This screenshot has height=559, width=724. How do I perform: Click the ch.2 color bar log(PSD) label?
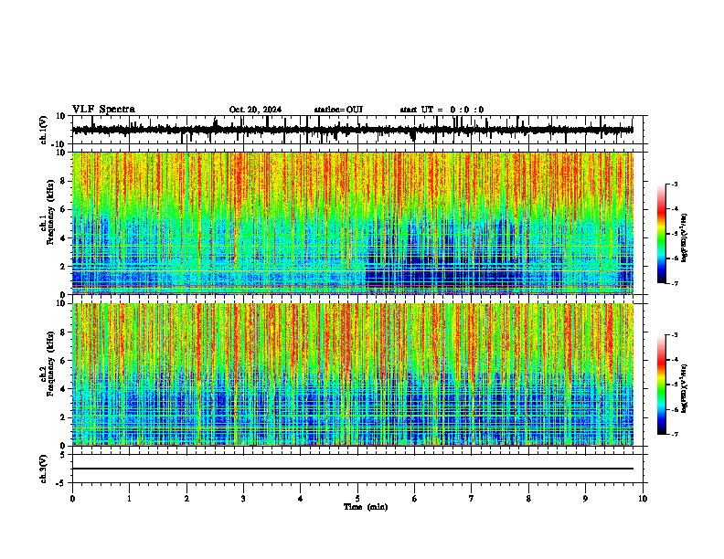(x=685, y=388)
